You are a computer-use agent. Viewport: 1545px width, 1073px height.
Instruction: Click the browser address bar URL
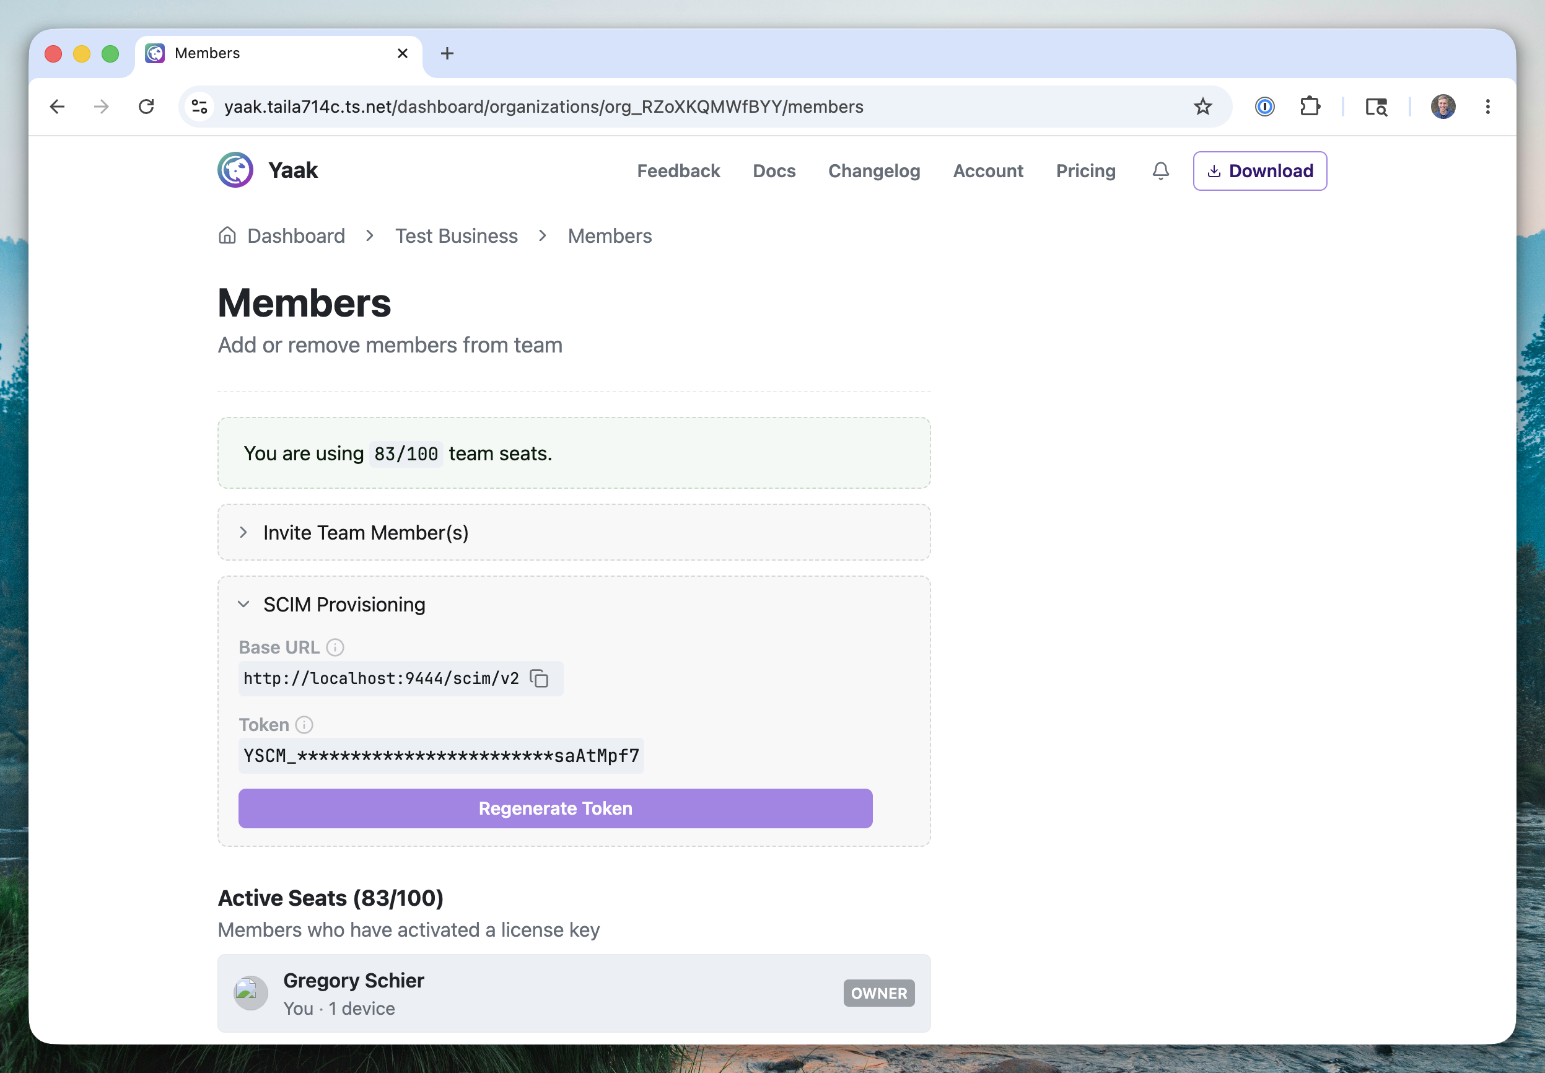coord(543,107)
